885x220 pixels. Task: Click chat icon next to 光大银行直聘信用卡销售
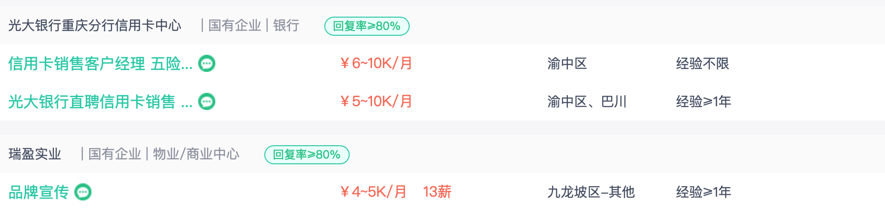[x=207, y=101]
